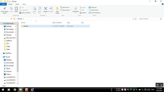This screenshot has height=92, width=164.
Task: Click the Delete icon in Organize
Action: click(46, 8)
